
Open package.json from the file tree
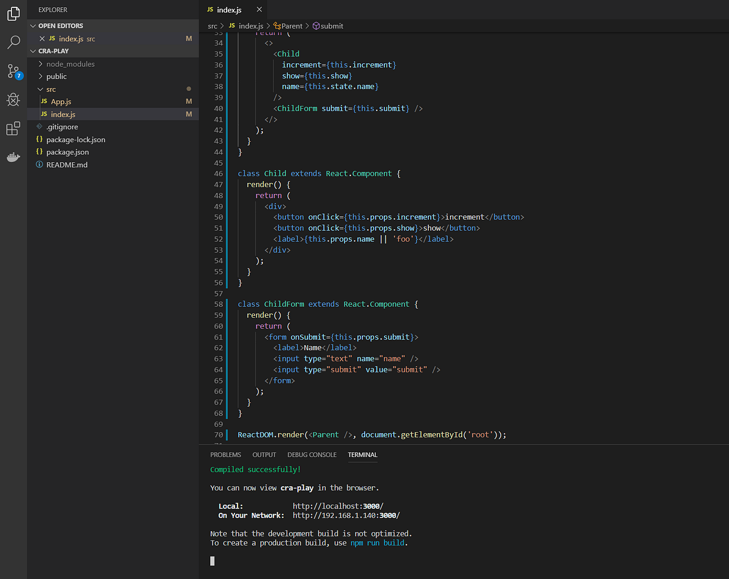click(67, 152)
